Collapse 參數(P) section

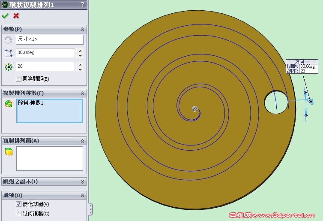(x=82, y=29)
